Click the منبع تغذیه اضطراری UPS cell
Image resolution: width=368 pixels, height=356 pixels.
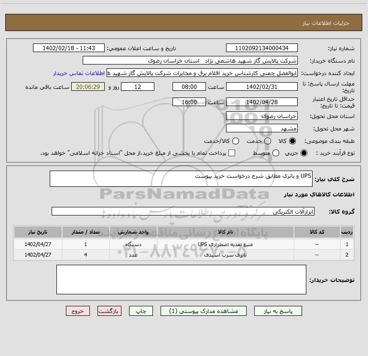point(225,244)
